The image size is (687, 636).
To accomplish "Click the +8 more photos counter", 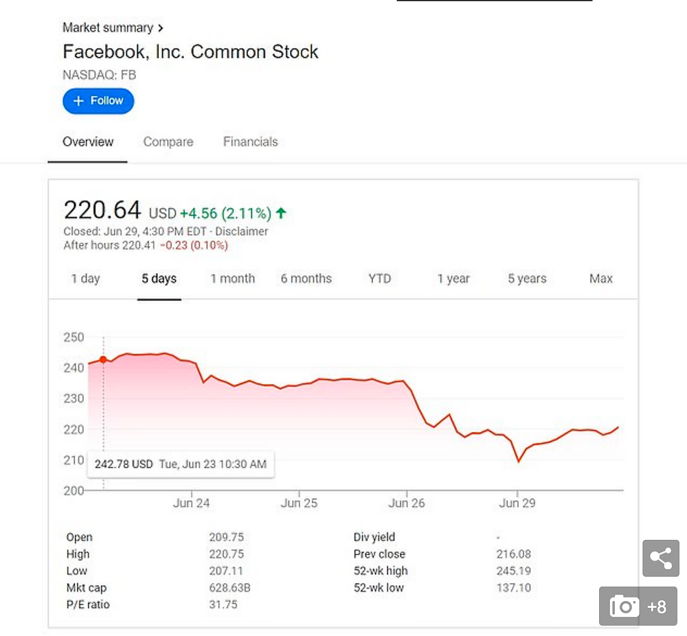I will (657, 607).
